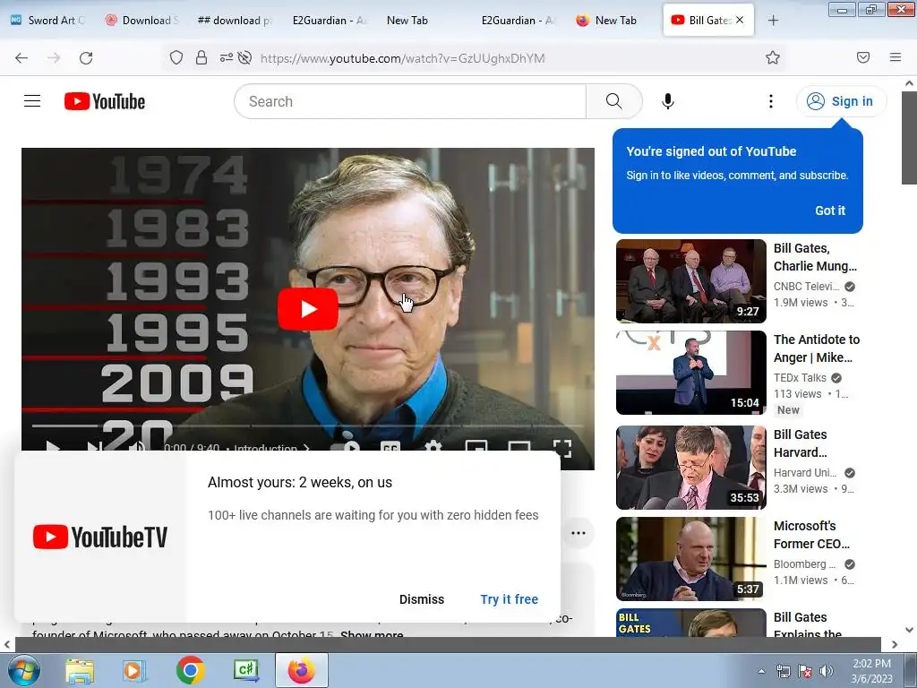Click Show more in description
917x688 pixels.
pyautogui.click(x=372, y=634)
